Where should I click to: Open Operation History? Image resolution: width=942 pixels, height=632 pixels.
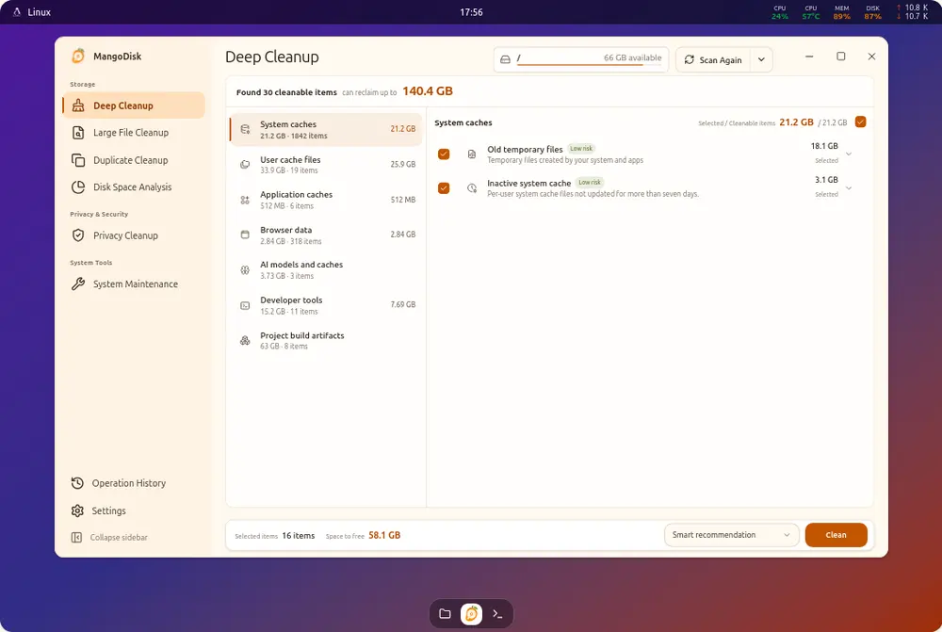(x=128, y=483)
